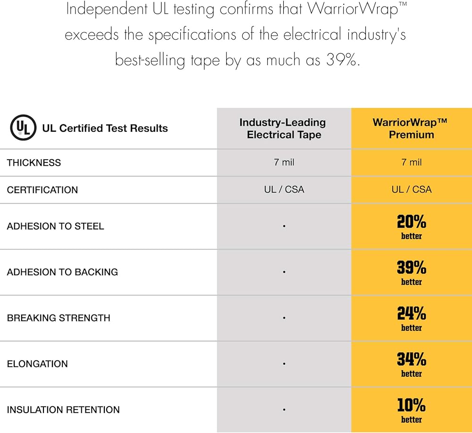Click the ELONGATION row label
Viewport: 472px width, 433px height.
37,364
